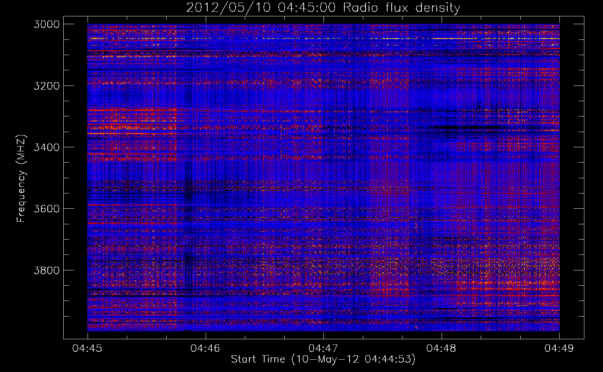This screenshot has width=603, height=372.
Task: Click the 04:46 time tick label
Action: click(x=205, y=349)
